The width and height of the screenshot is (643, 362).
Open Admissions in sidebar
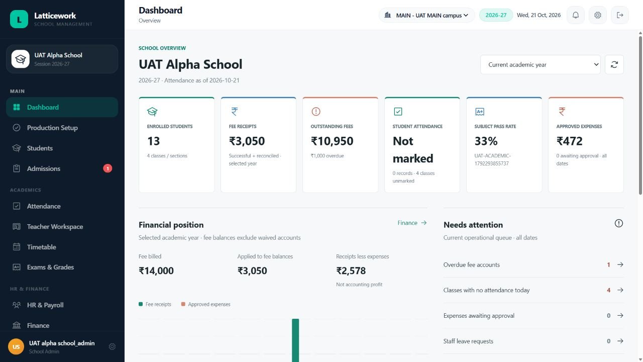[62, 168]
